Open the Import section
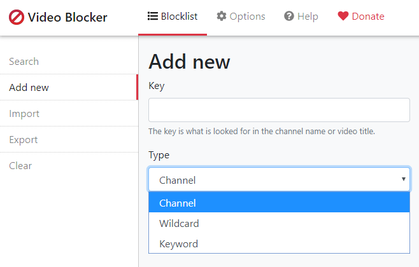 click(69, 114)
